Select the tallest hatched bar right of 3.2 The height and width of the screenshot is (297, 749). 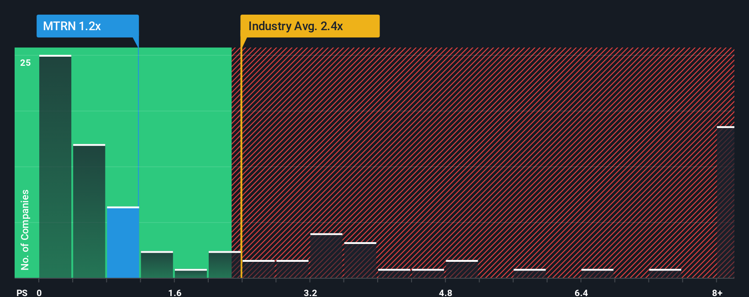[x=326, y=256]
